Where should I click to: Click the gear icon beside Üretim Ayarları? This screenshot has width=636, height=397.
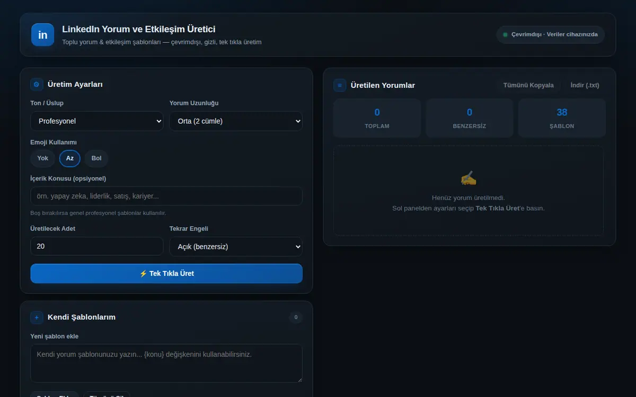tap(37, 84)
